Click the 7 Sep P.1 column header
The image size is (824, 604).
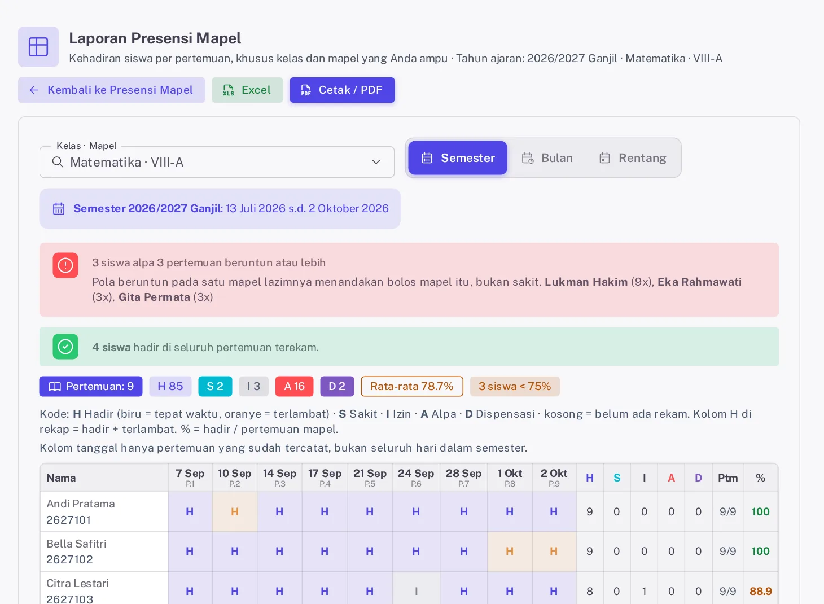pos(190,478)
